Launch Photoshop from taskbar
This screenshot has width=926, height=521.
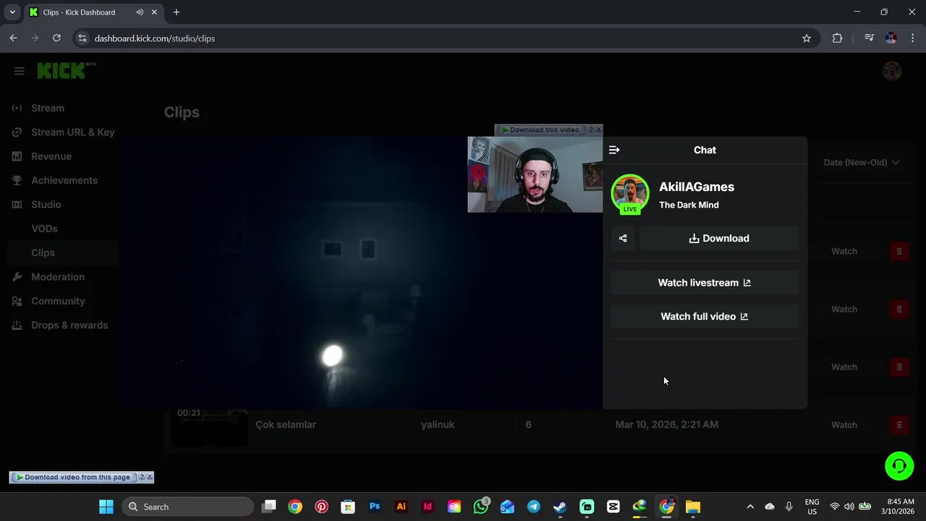(375, 507)
